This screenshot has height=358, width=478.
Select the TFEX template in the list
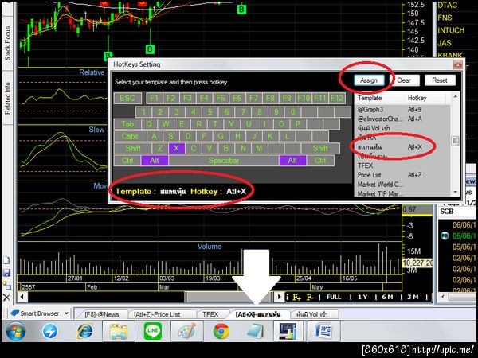[x=402, y=165]
